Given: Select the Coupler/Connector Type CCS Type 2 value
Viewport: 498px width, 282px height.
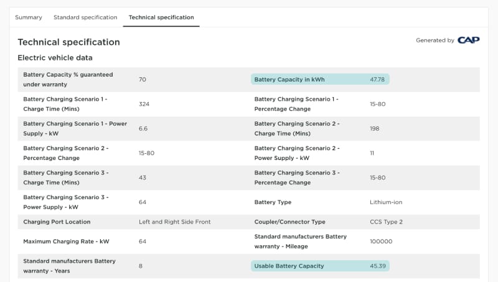Looking at the screenshot, I should click(x=386, y=222).
